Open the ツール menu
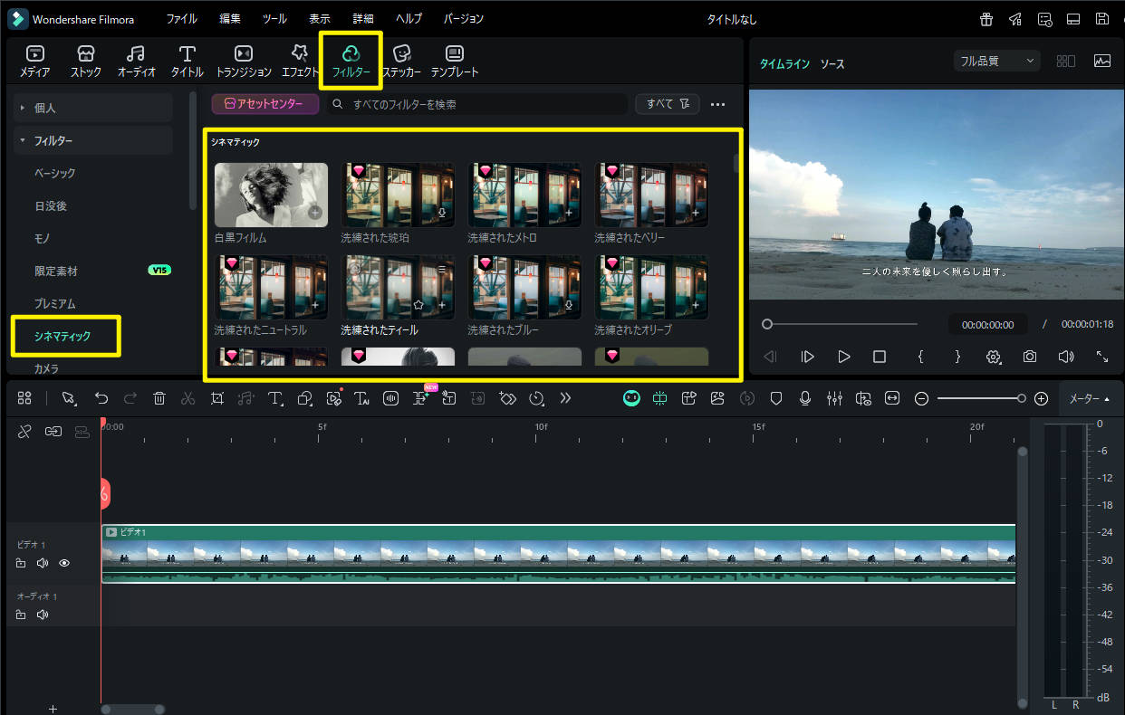Image resolution: width=1125 pixels, height=715 pixels. click(274, 19)
